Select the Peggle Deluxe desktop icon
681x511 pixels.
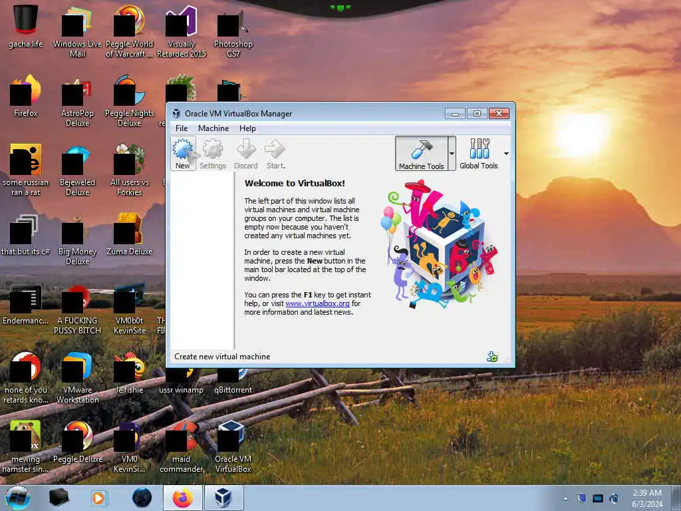(77, 442)
